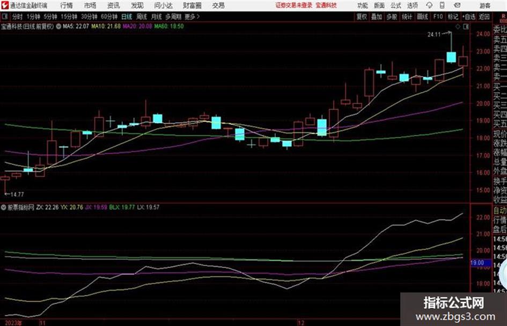
Task: Click the 标记 mark button
Action: (x=453, y=17)
